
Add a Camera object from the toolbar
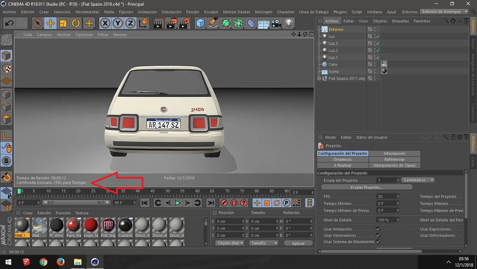pos(276,23)
